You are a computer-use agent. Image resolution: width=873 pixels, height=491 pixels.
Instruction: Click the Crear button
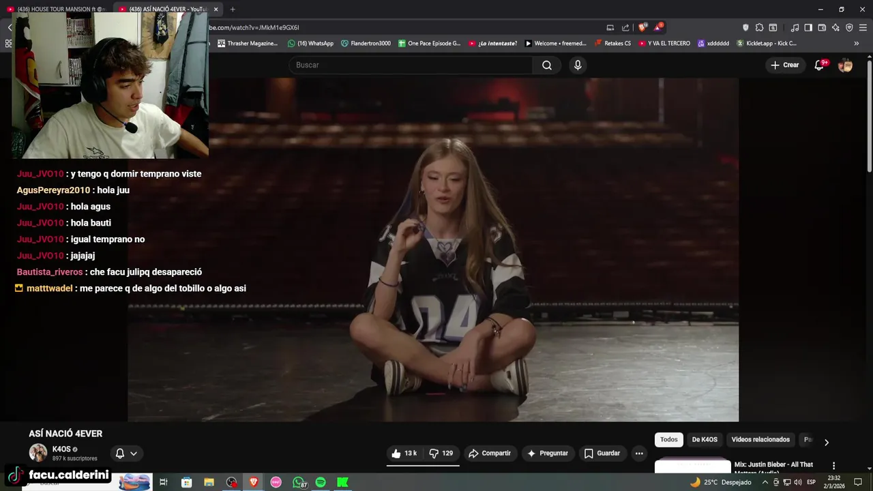[784, 65]
